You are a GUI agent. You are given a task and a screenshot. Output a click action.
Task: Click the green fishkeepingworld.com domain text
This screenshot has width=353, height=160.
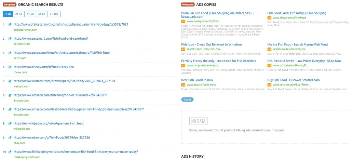coord(27,157)
